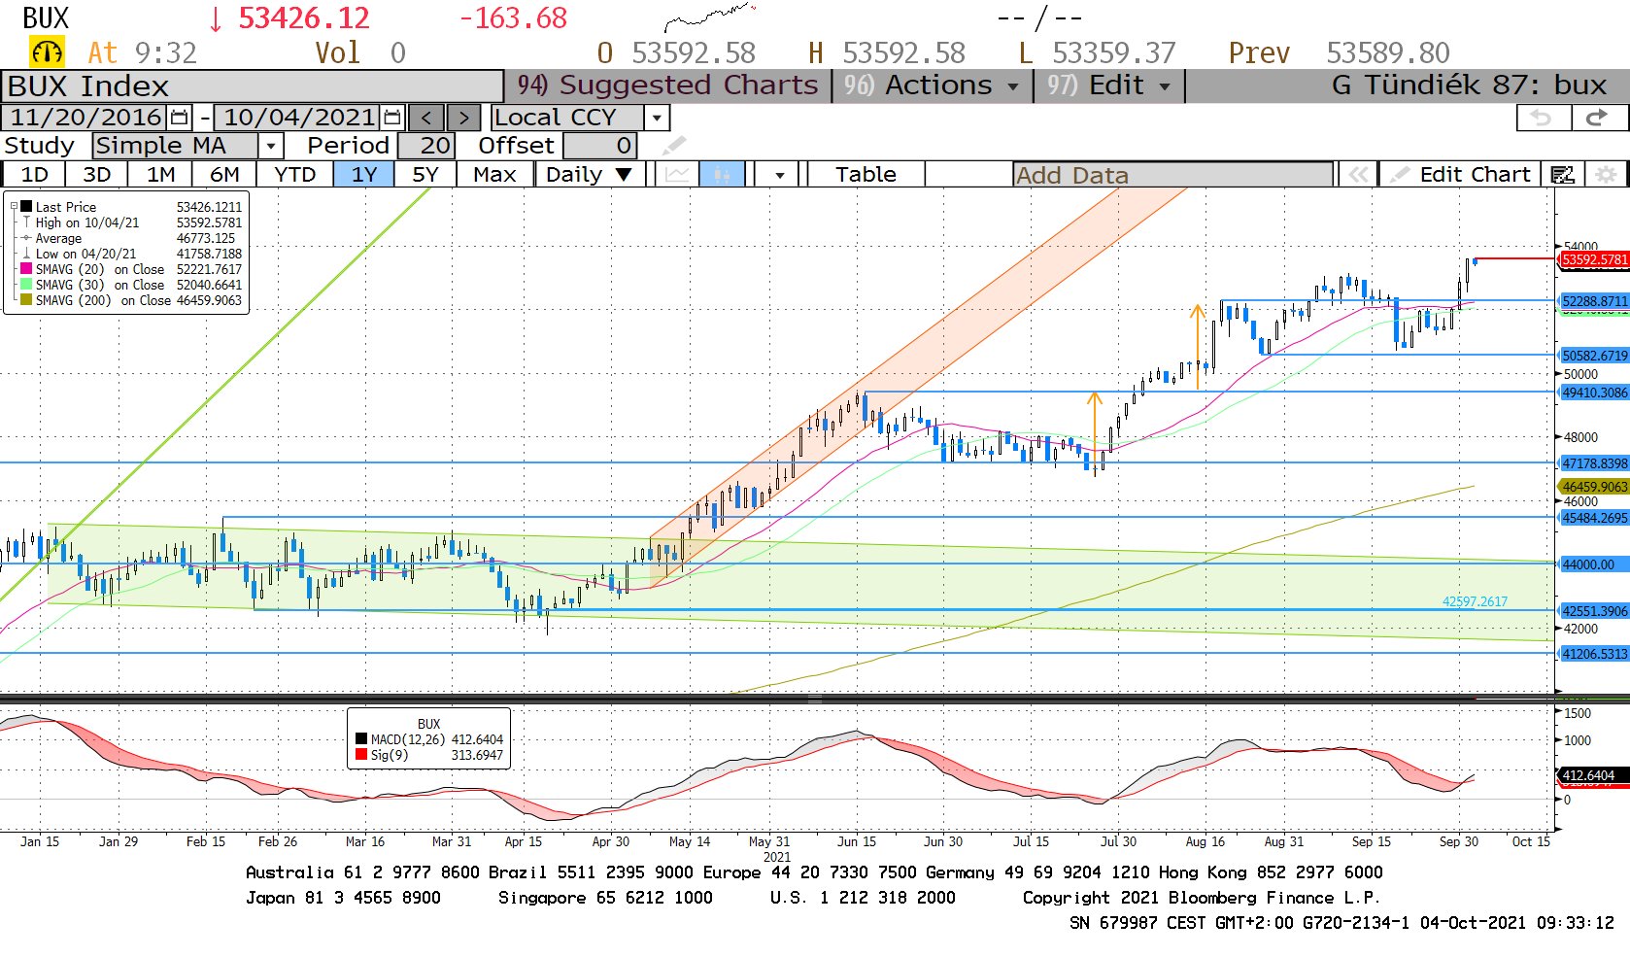1630x957 pixels.
Task: Click the start date field 11/20/2016
Action: coord(85,118)
